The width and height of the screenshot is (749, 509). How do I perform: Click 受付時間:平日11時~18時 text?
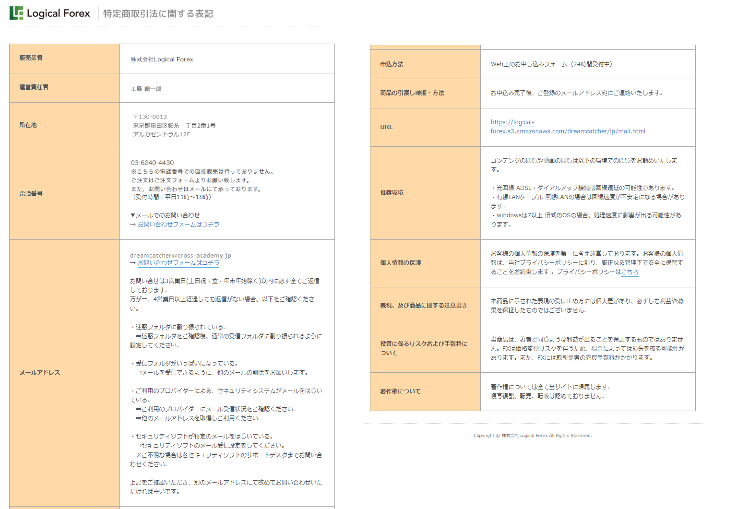tap(171, 197)
